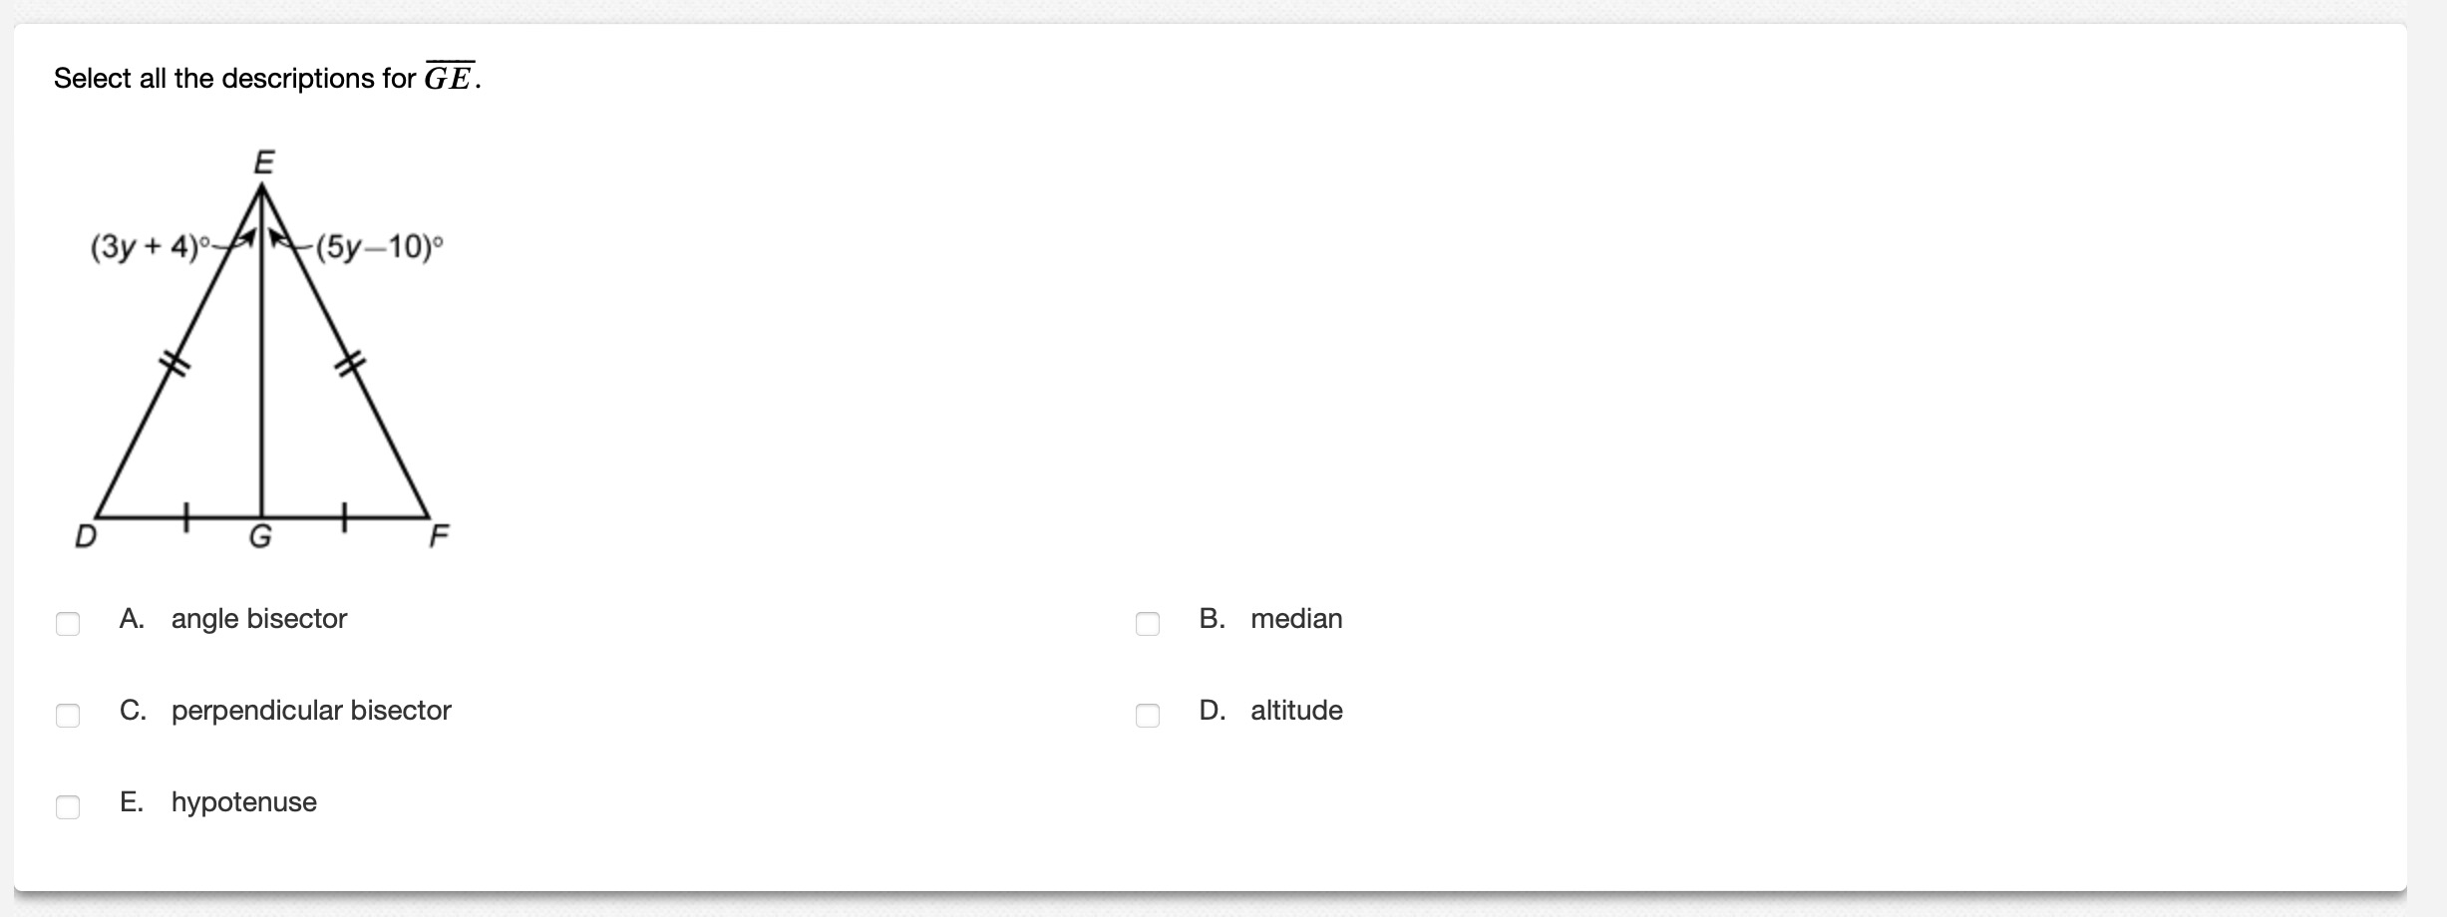
Task: Click the vertical segment GE in the triangle
Action: coord(262,351)
